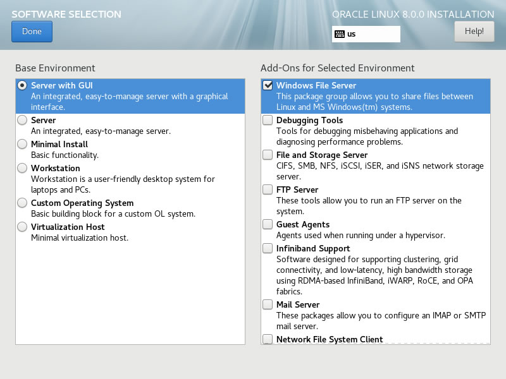Viewport: 506px width, 379px height.
Task: Click the FTP Server description text
Action: (x=369, y=206)
